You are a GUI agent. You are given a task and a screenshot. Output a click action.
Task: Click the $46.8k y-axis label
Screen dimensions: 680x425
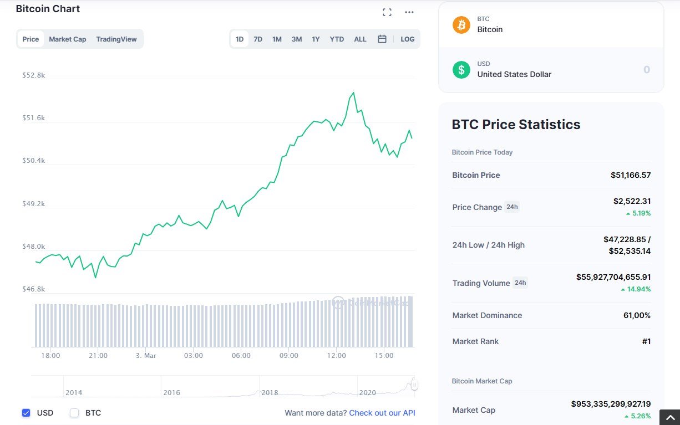pos(33,289)
